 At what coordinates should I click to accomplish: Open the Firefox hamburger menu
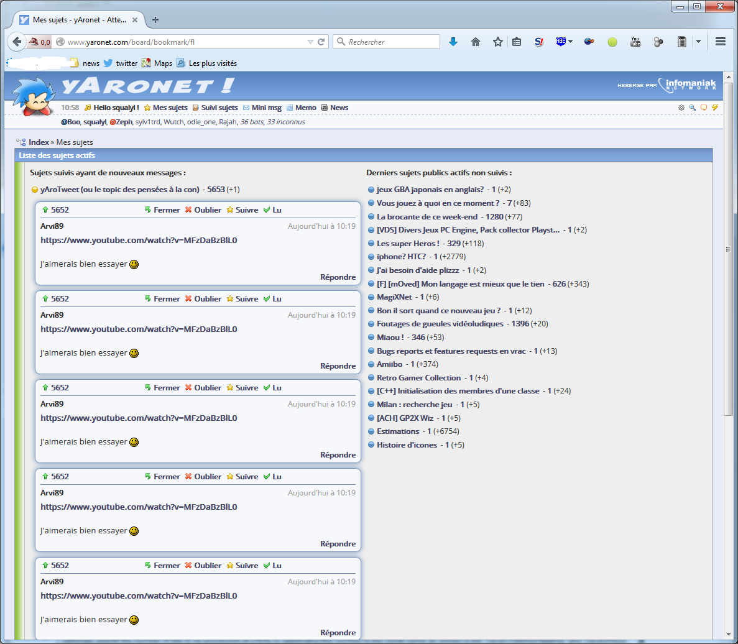coord(721,42)
